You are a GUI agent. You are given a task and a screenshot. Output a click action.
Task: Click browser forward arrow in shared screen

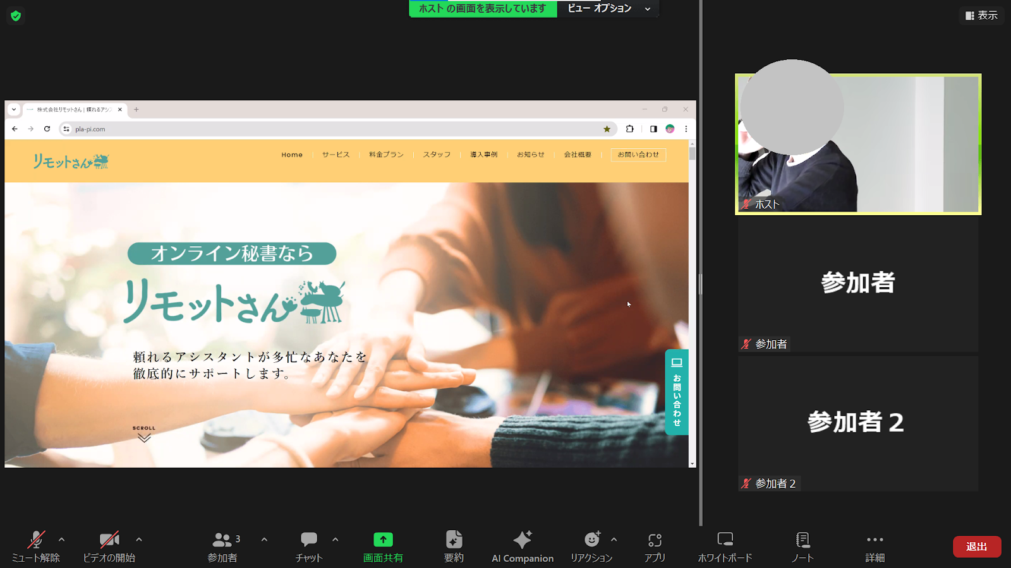30,129
